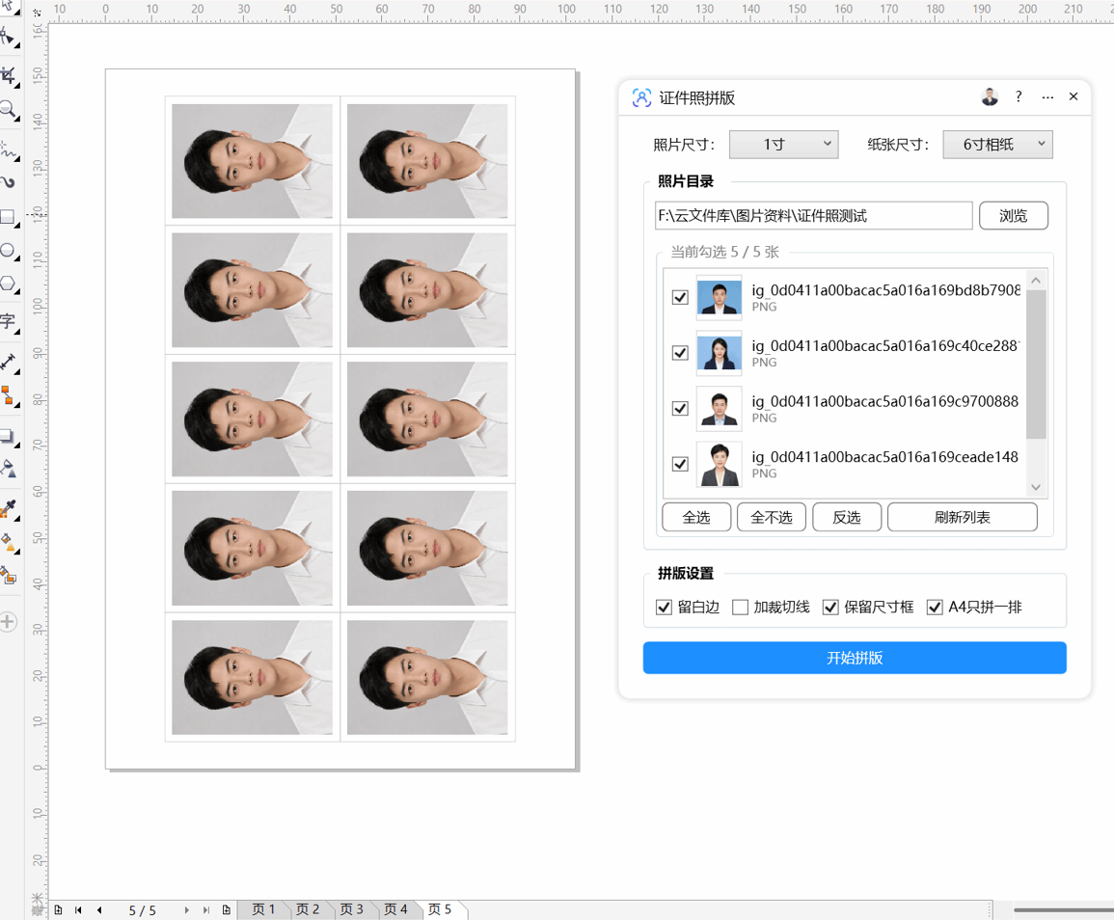Toggle the 留白边 checkbox
Viewport: 1114px width, 920px height.
coord(664,607)
